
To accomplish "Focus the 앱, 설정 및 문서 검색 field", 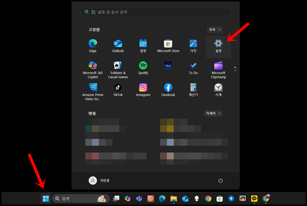I will (x=155, y=12).
